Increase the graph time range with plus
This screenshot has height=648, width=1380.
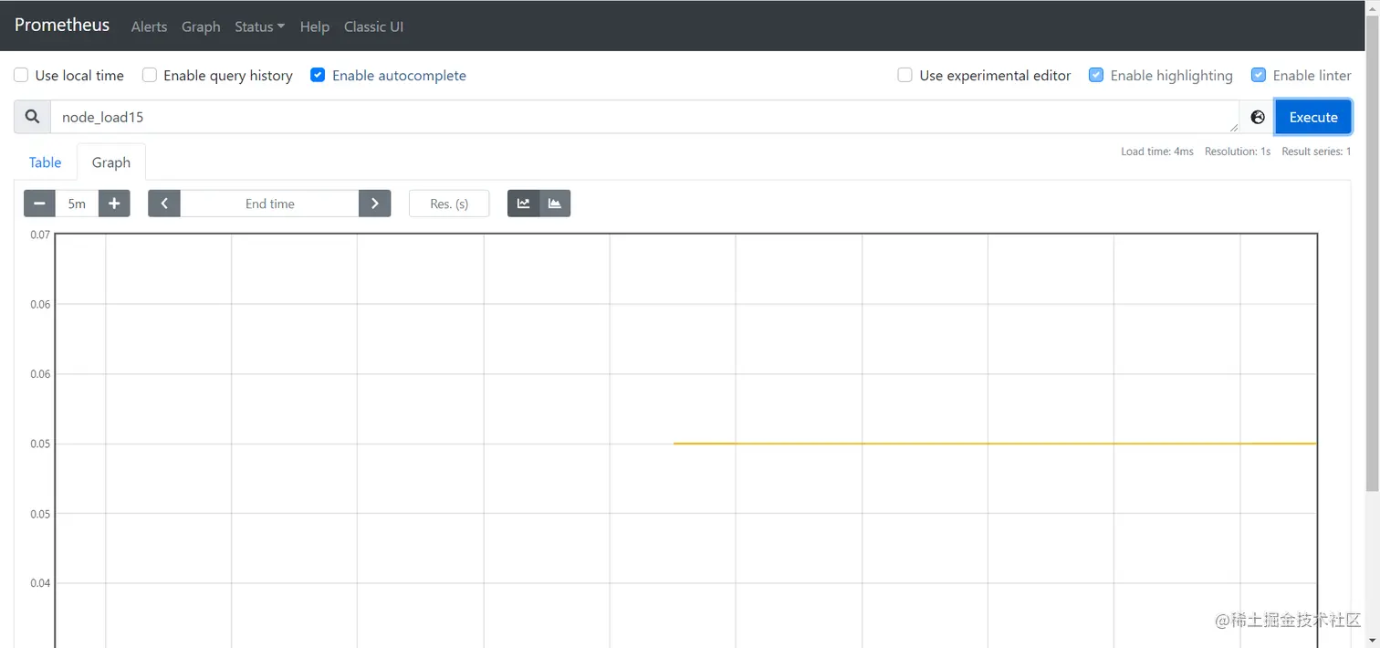[x=114, y=204]
